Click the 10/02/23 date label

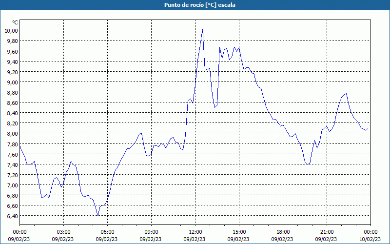point(370,239)
